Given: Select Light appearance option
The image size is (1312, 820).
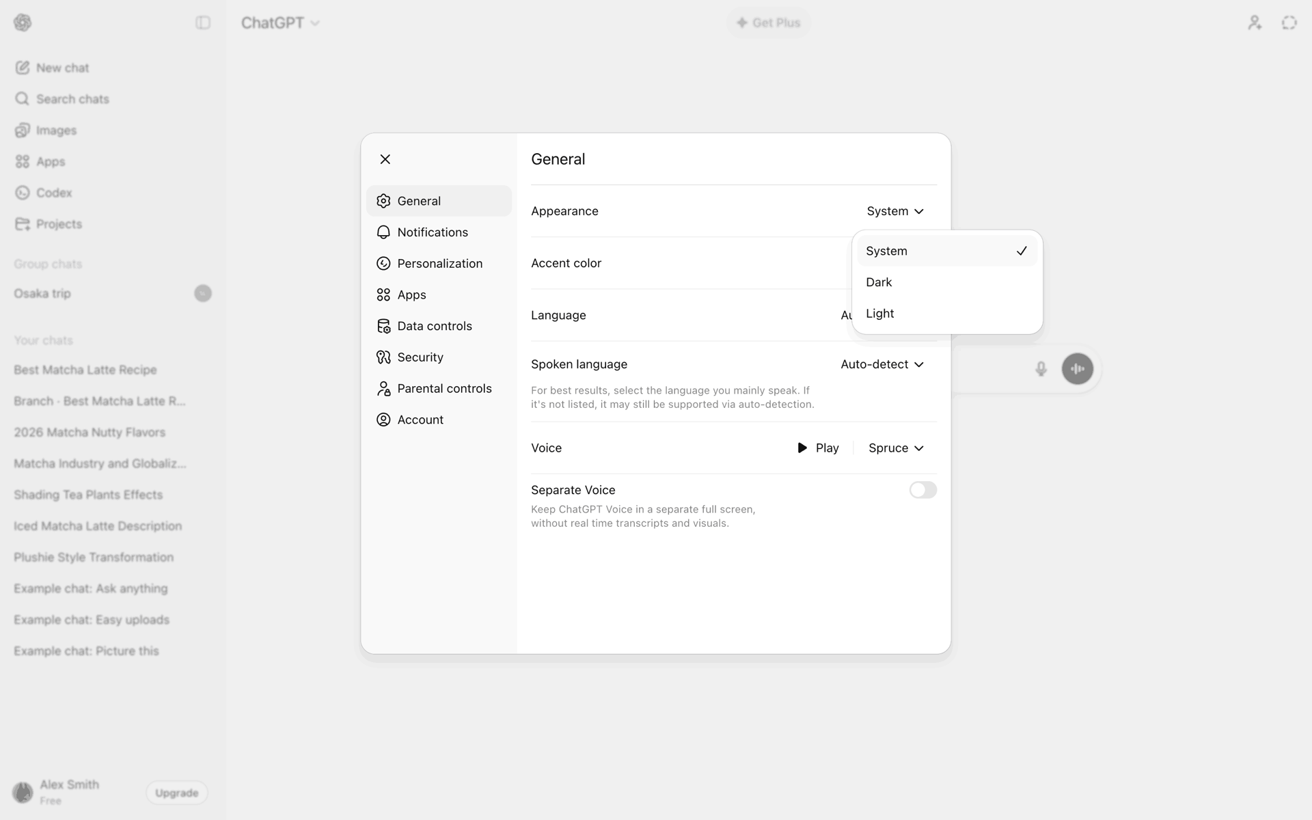Looking at the screenshot, I should (947, 314).
